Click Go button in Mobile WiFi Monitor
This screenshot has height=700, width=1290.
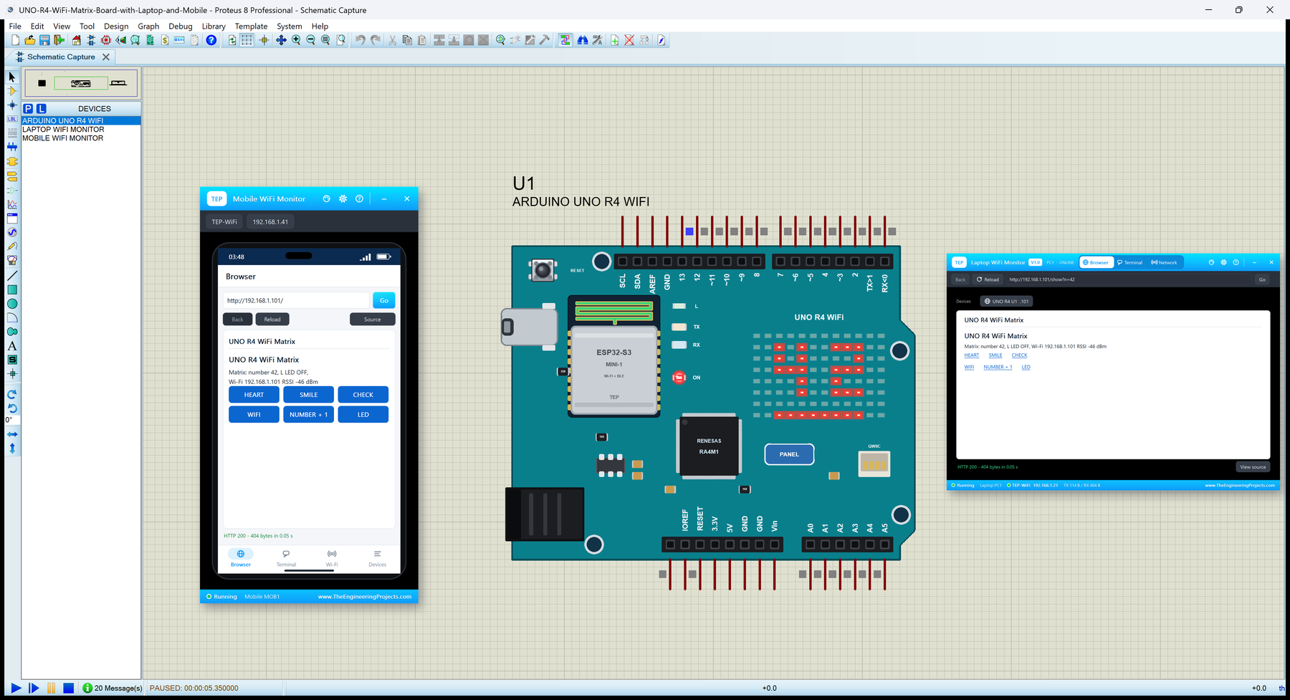point(384,300)
